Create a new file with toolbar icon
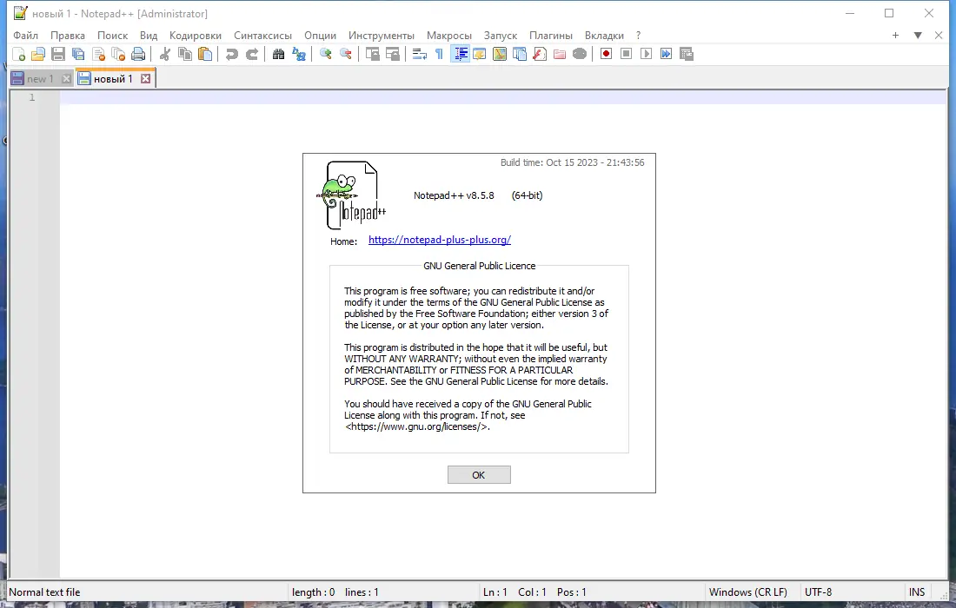Screen dimensions: 956x608 19,54
